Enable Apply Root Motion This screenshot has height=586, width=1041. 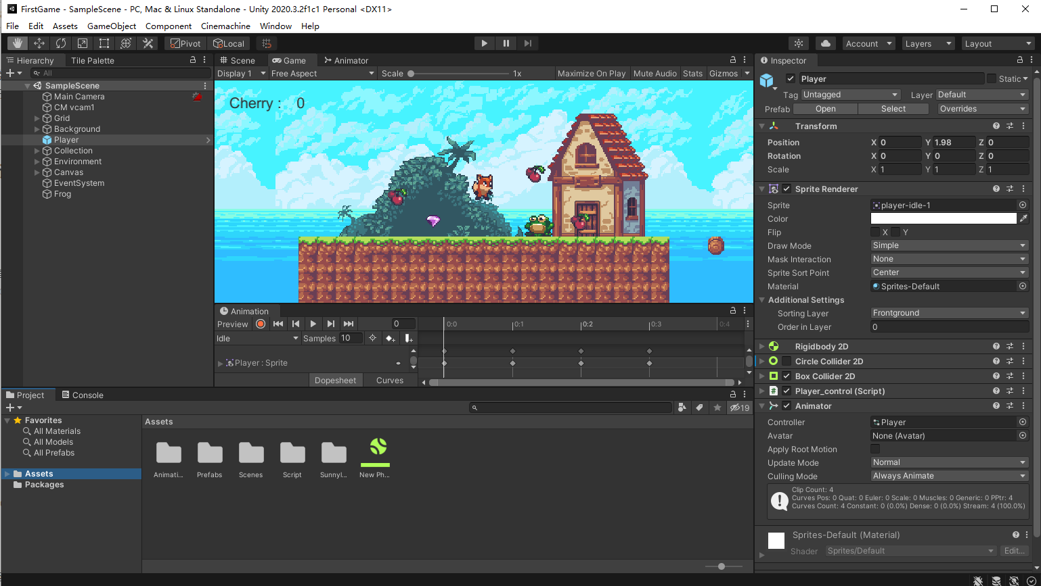[x=875, y=449]
